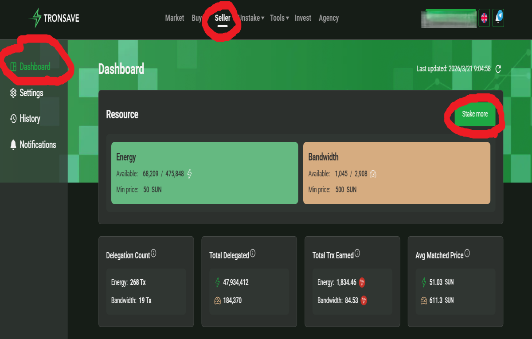
Task: Expand the Tools dropdown menu
Action: pyautogui.click(x=279, y=18)
